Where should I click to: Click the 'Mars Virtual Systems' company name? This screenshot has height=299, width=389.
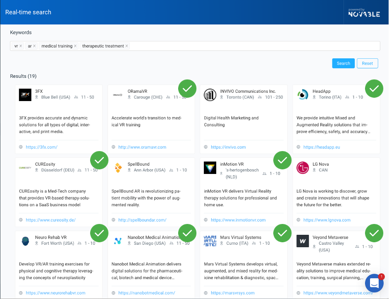pyautogui.click(x=241, y=237)
